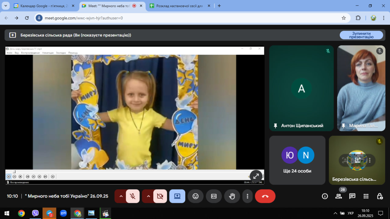Leave the call with red hang-up button
The height and width of the screenshot is (219, 390).
265,196
